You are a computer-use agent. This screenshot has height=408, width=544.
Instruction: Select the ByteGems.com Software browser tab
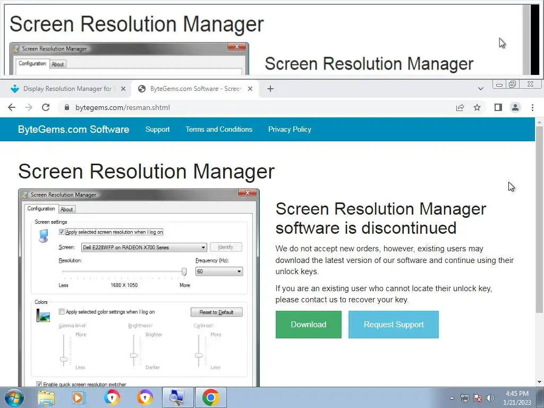click(x=194, y=89)
